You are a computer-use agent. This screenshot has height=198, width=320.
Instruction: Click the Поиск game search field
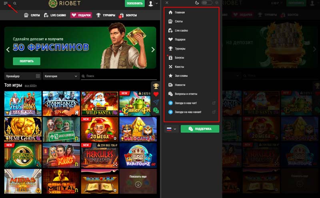tap(116, 76)
